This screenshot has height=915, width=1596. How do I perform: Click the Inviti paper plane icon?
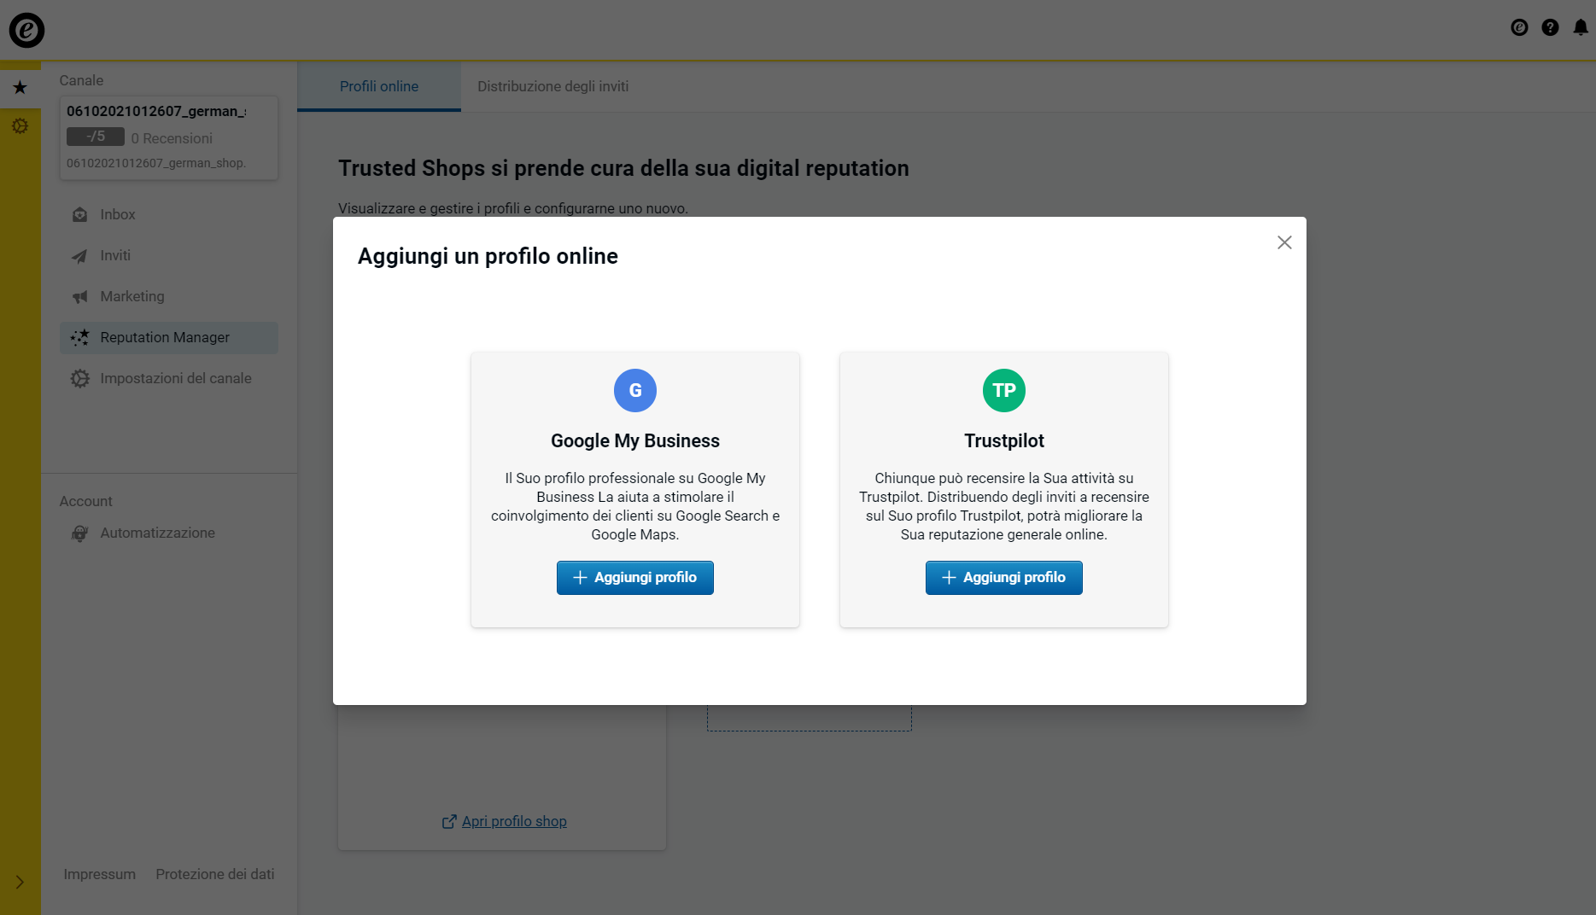(79, 255)
